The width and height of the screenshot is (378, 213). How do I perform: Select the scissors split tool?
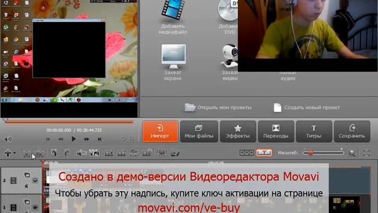(27, 153)
